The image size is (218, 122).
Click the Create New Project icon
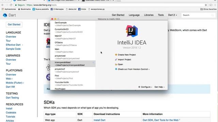(x=116, y=55)
